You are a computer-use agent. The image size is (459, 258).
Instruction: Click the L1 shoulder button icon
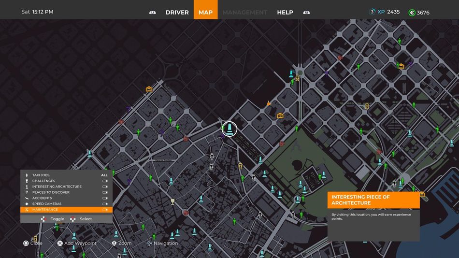tap(153, 12)
